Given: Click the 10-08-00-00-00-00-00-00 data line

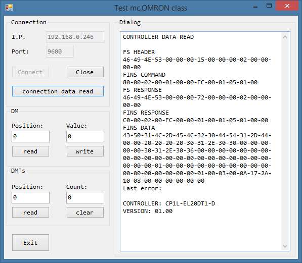Looking at the screenshot, I should pyautogui.click(x=163, y=181).
